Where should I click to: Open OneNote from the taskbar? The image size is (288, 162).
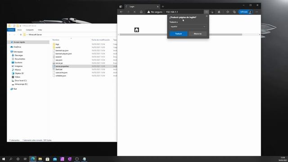coord(70,159)
